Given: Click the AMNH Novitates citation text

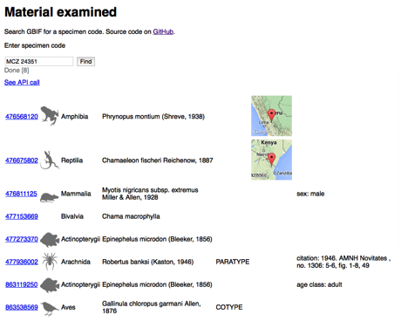Looking at the screenshot, I should [x=343, y=262].
